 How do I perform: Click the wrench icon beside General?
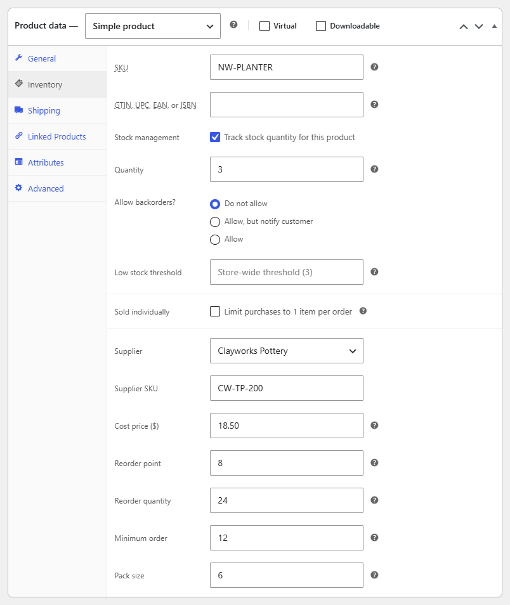pos(18,58)
